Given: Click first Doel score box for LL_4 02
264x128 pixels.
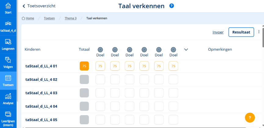Looking at the screenshot, I should click(100, 79).
